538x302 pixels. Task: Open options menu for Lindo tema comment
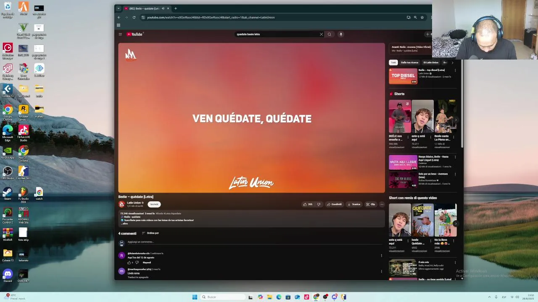382,271
